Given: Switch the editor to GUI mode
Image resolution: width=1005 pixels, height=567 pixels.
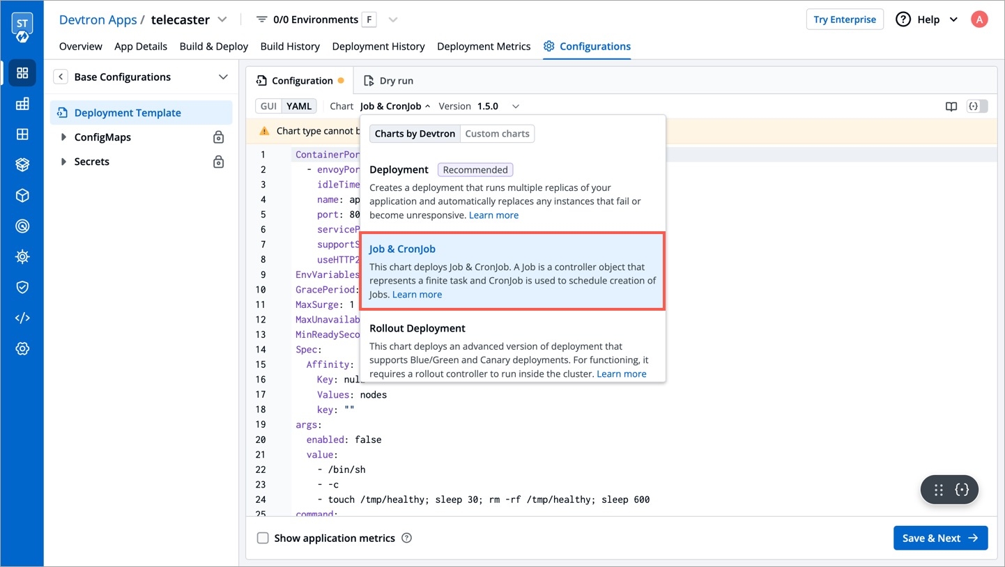Looking at the screenshot, I should point(268,107).
